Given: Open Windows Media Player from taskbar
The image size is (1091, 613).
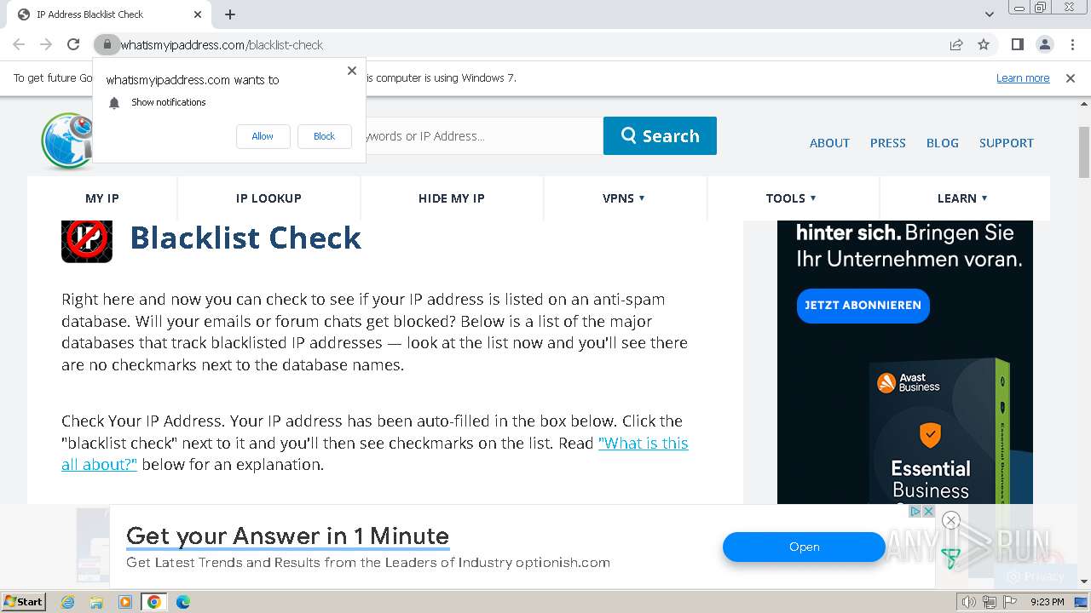Looking at the screenshot, I should [125, 602].
